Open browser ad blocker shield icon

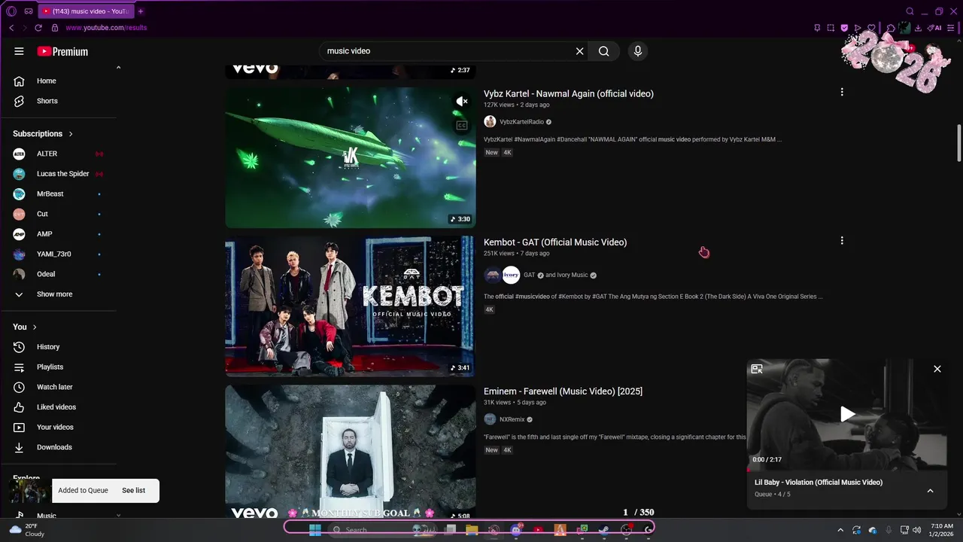[x=844, y=28]
